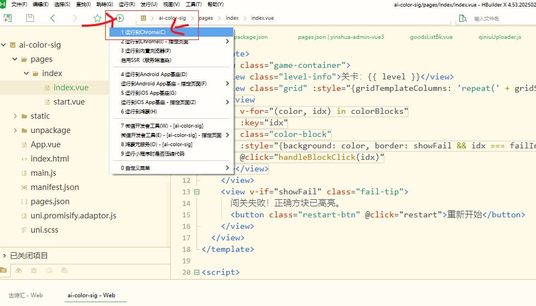Viewport: 536px width, 306px height.
Task: Collapse the ai-color-sig project root
Action: [4, 45]
